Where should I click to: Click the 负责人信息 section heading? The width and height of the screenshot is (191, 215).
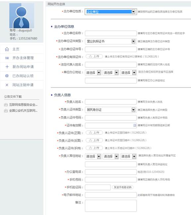click(x=62, y=95)
